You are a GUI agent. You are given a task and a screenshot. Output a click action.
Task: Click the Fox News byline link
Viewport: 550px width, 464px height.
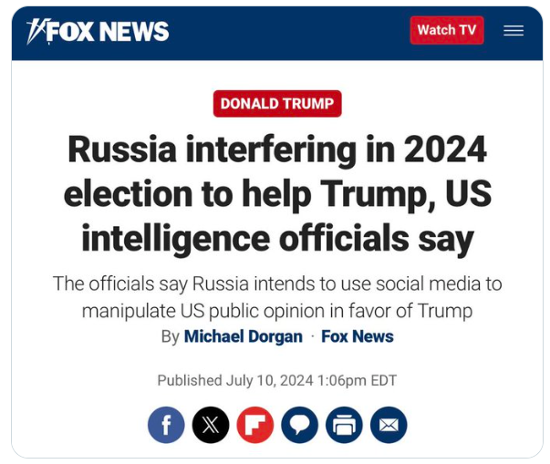(x=358, y=336)
